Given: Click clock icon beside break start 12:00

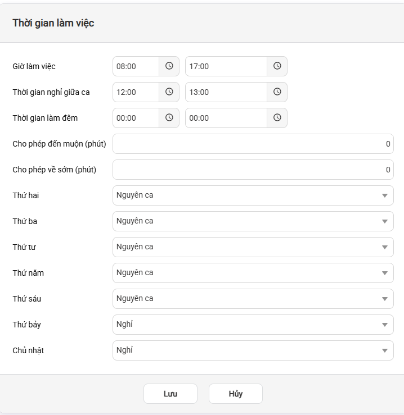Looking at the screenshot, I should click(x=169, y=92).
